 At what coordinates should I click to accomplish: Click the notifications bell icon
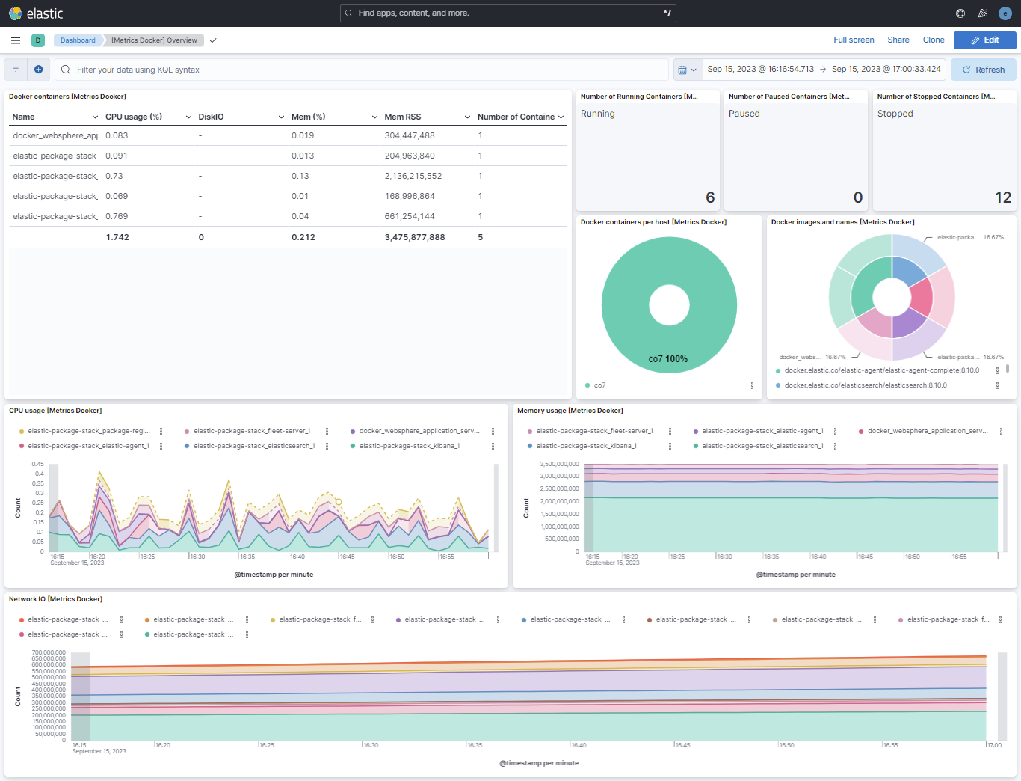pos(982,13)
